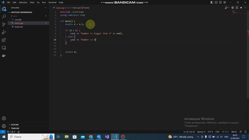Open the Manage gear in activity bar

tap(4, 126)
